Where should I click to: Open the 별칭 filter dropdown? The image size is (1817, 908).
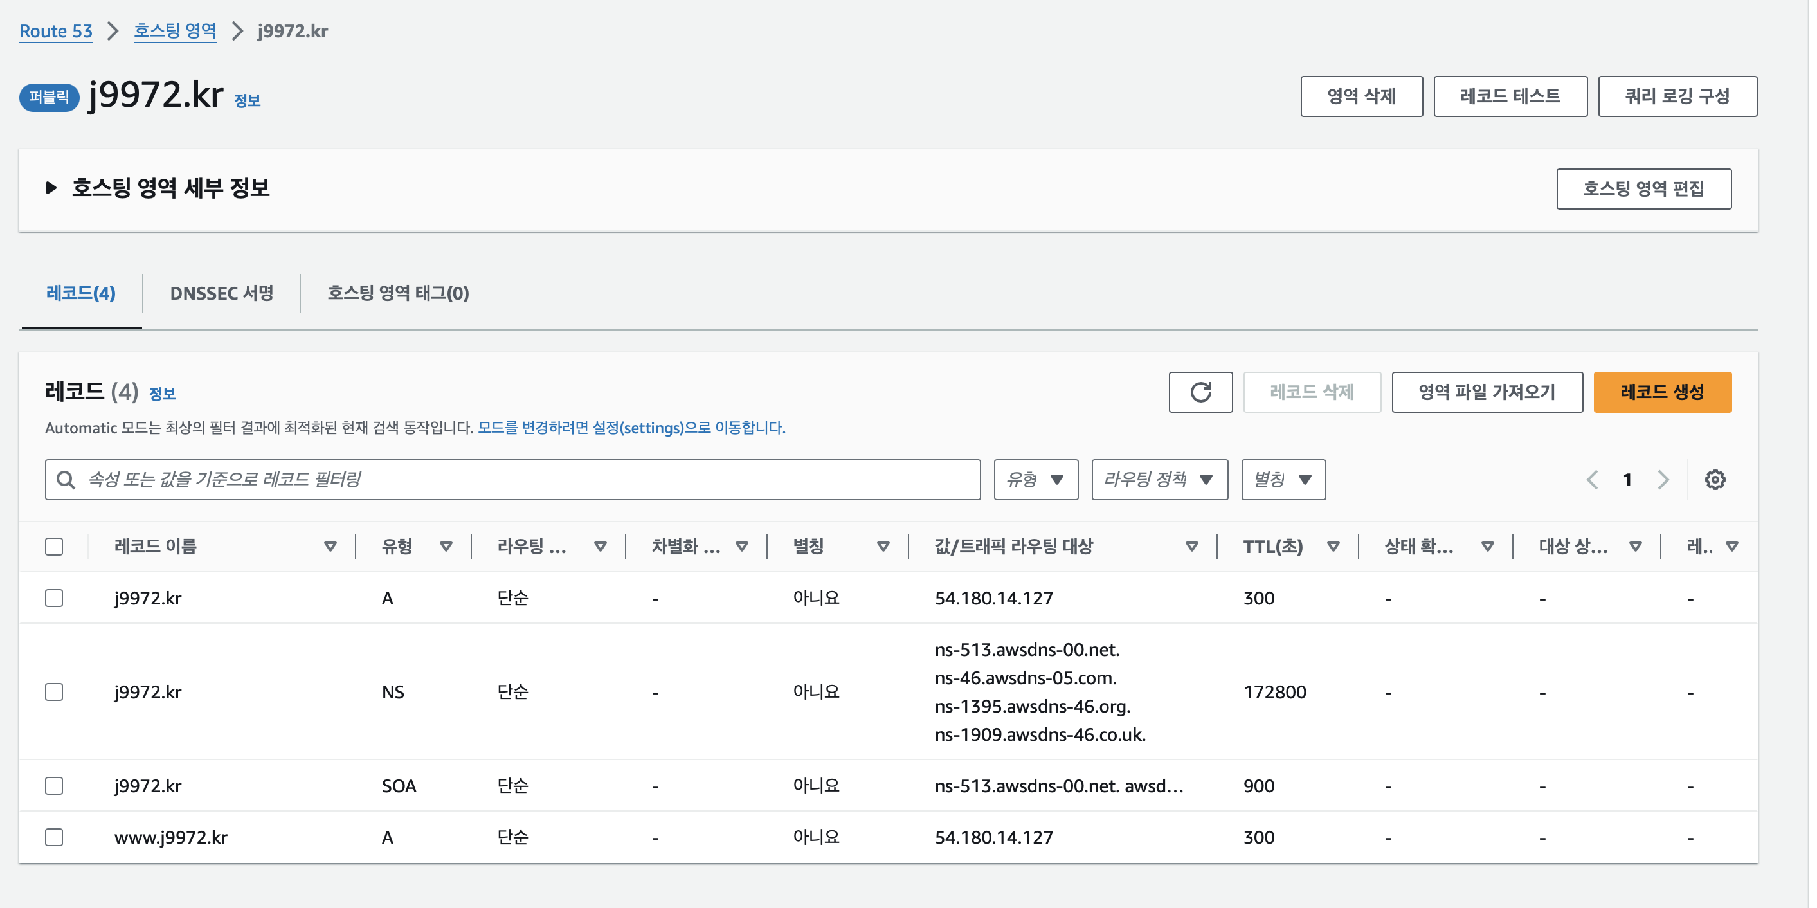coord(1282,480)
